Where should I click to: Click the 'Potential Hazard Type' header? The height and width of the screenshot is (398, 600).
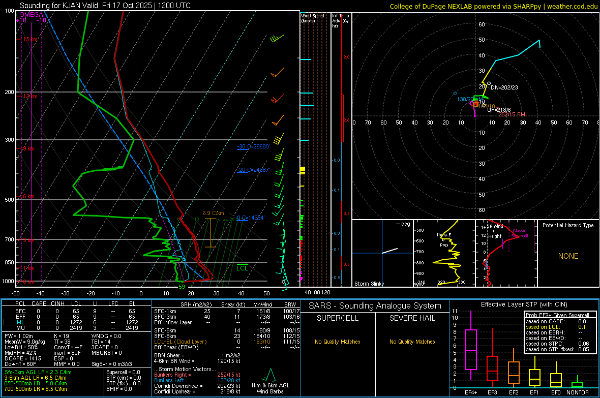[x=568, y=225]
